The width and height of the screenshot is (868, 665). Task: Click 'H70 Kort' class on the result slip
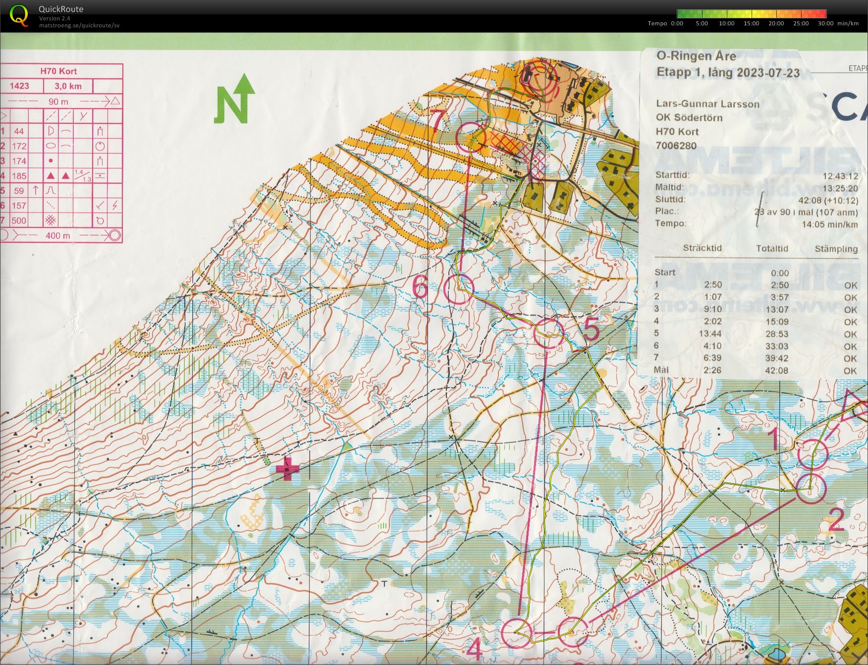[x=677, y=131]
